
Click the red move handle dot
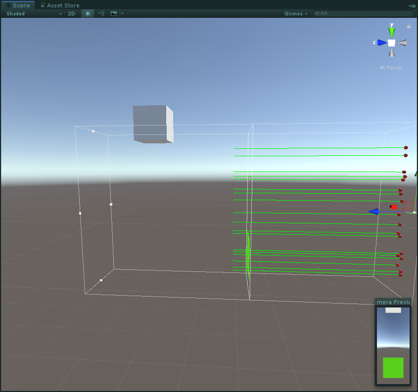[394, 207]
